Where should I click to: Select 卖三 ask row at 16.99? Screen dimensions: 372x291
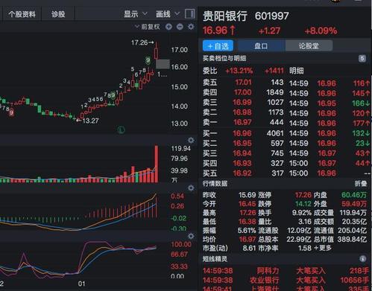pyautogui.click(x=243, y=103)
